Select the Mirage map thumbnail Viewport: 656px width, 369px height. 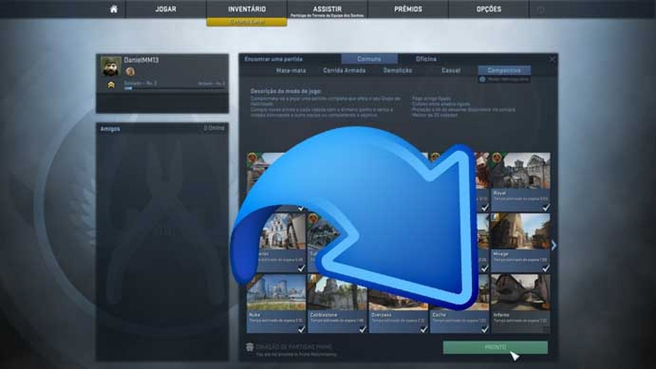point(521,232)
